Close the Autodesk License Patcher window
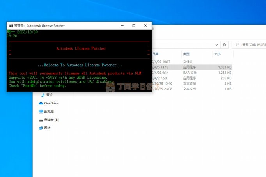The image size is (266, 177). [x=146, y=26]
